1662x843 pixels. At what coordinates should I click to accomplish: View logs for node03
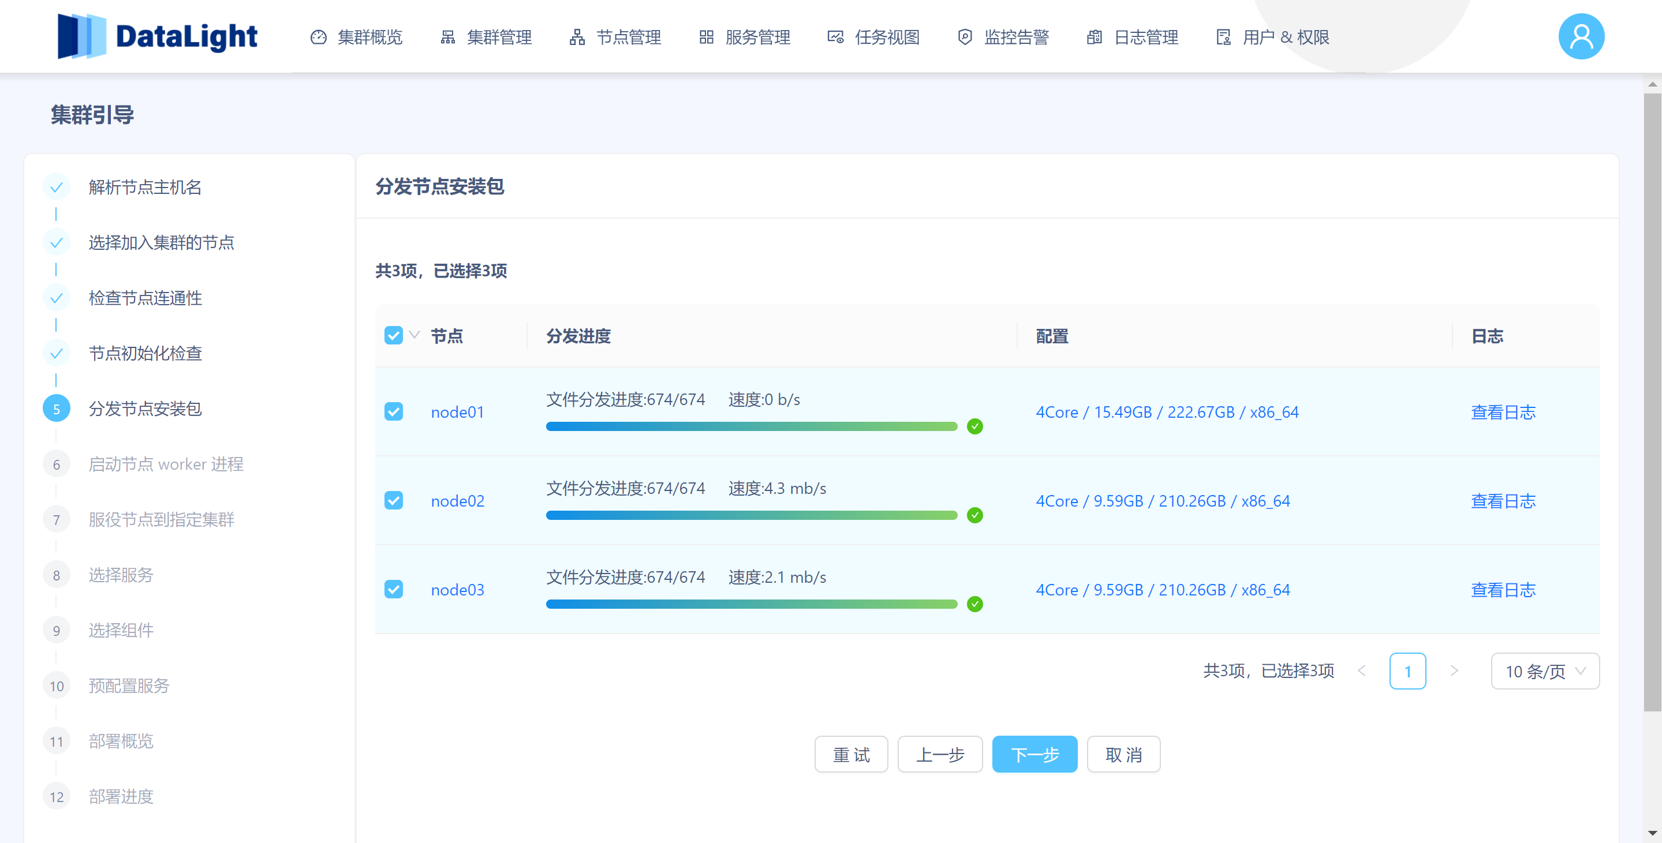coord(1503,590)
